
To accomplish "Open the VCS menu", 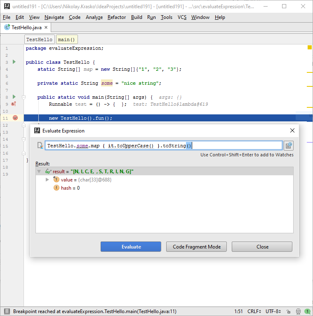I will [x=182, y=17].
